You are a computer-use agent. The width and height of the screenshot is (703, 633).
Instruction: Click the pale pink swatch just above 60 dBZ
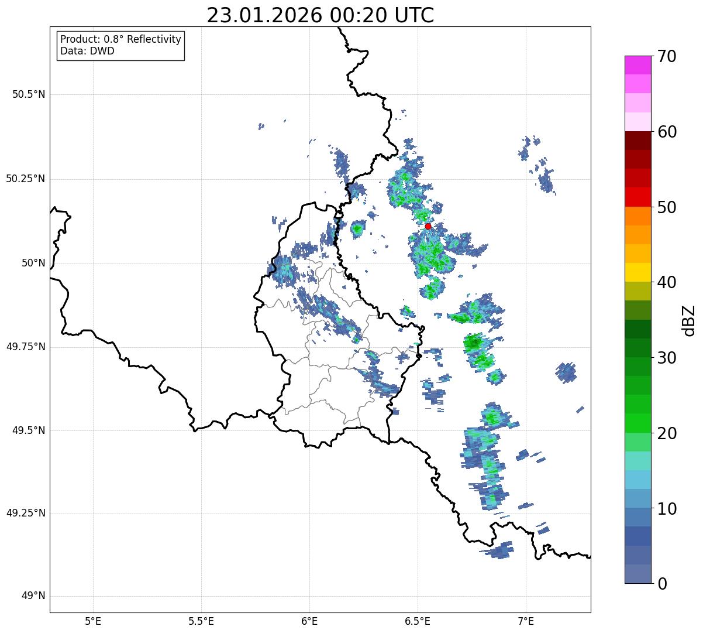(x=638, y=122)
